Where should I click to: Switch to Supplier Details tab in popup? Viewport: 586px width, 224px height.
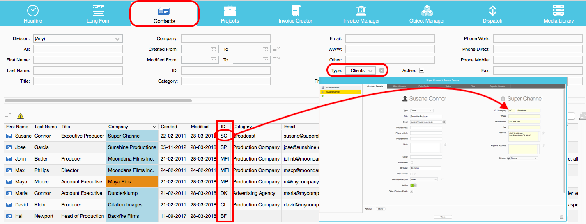(x=497, y=86)
